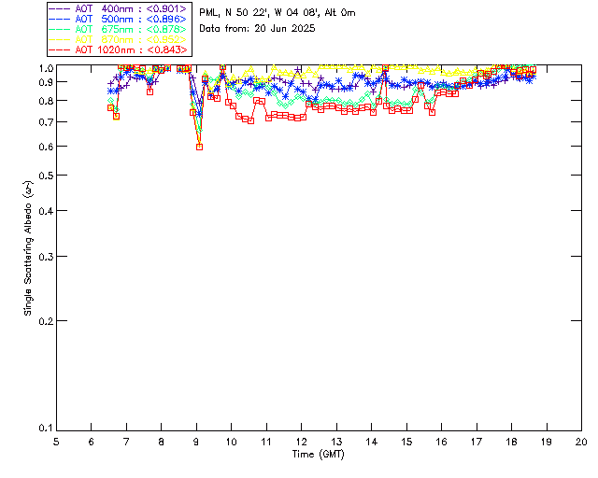Click the 0.8 y-axis tick label
The image size is (598, 478).
tap(46, 101)
